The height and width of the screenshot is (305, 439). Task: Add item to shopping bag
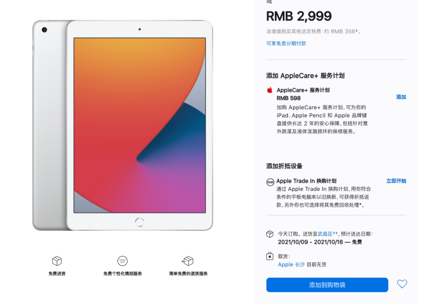pyautogui.click(x=327, y=285)
